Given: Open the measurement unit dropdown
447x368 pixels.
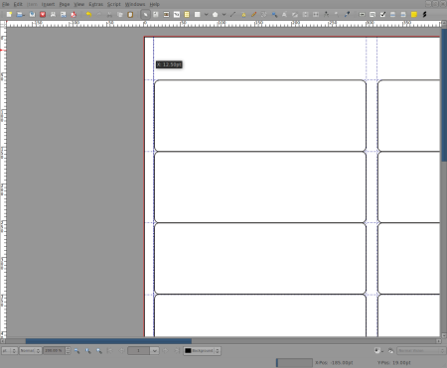Looking at the screenshot, I should (9, 350).
